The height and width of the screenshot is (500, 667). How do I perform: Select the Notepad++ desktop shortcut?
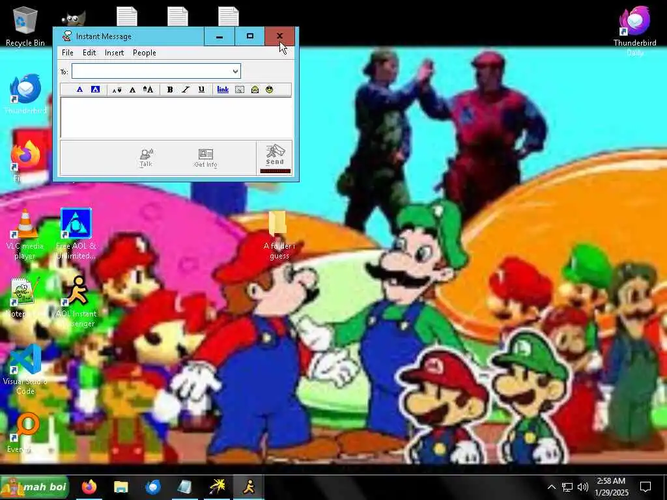(x=25, y=298)
